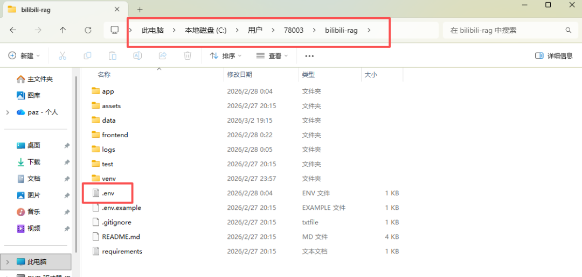This screenshot has width=582, height=277.
Task: Toggle the 详细信息 details pane
Action: point(554,55)
